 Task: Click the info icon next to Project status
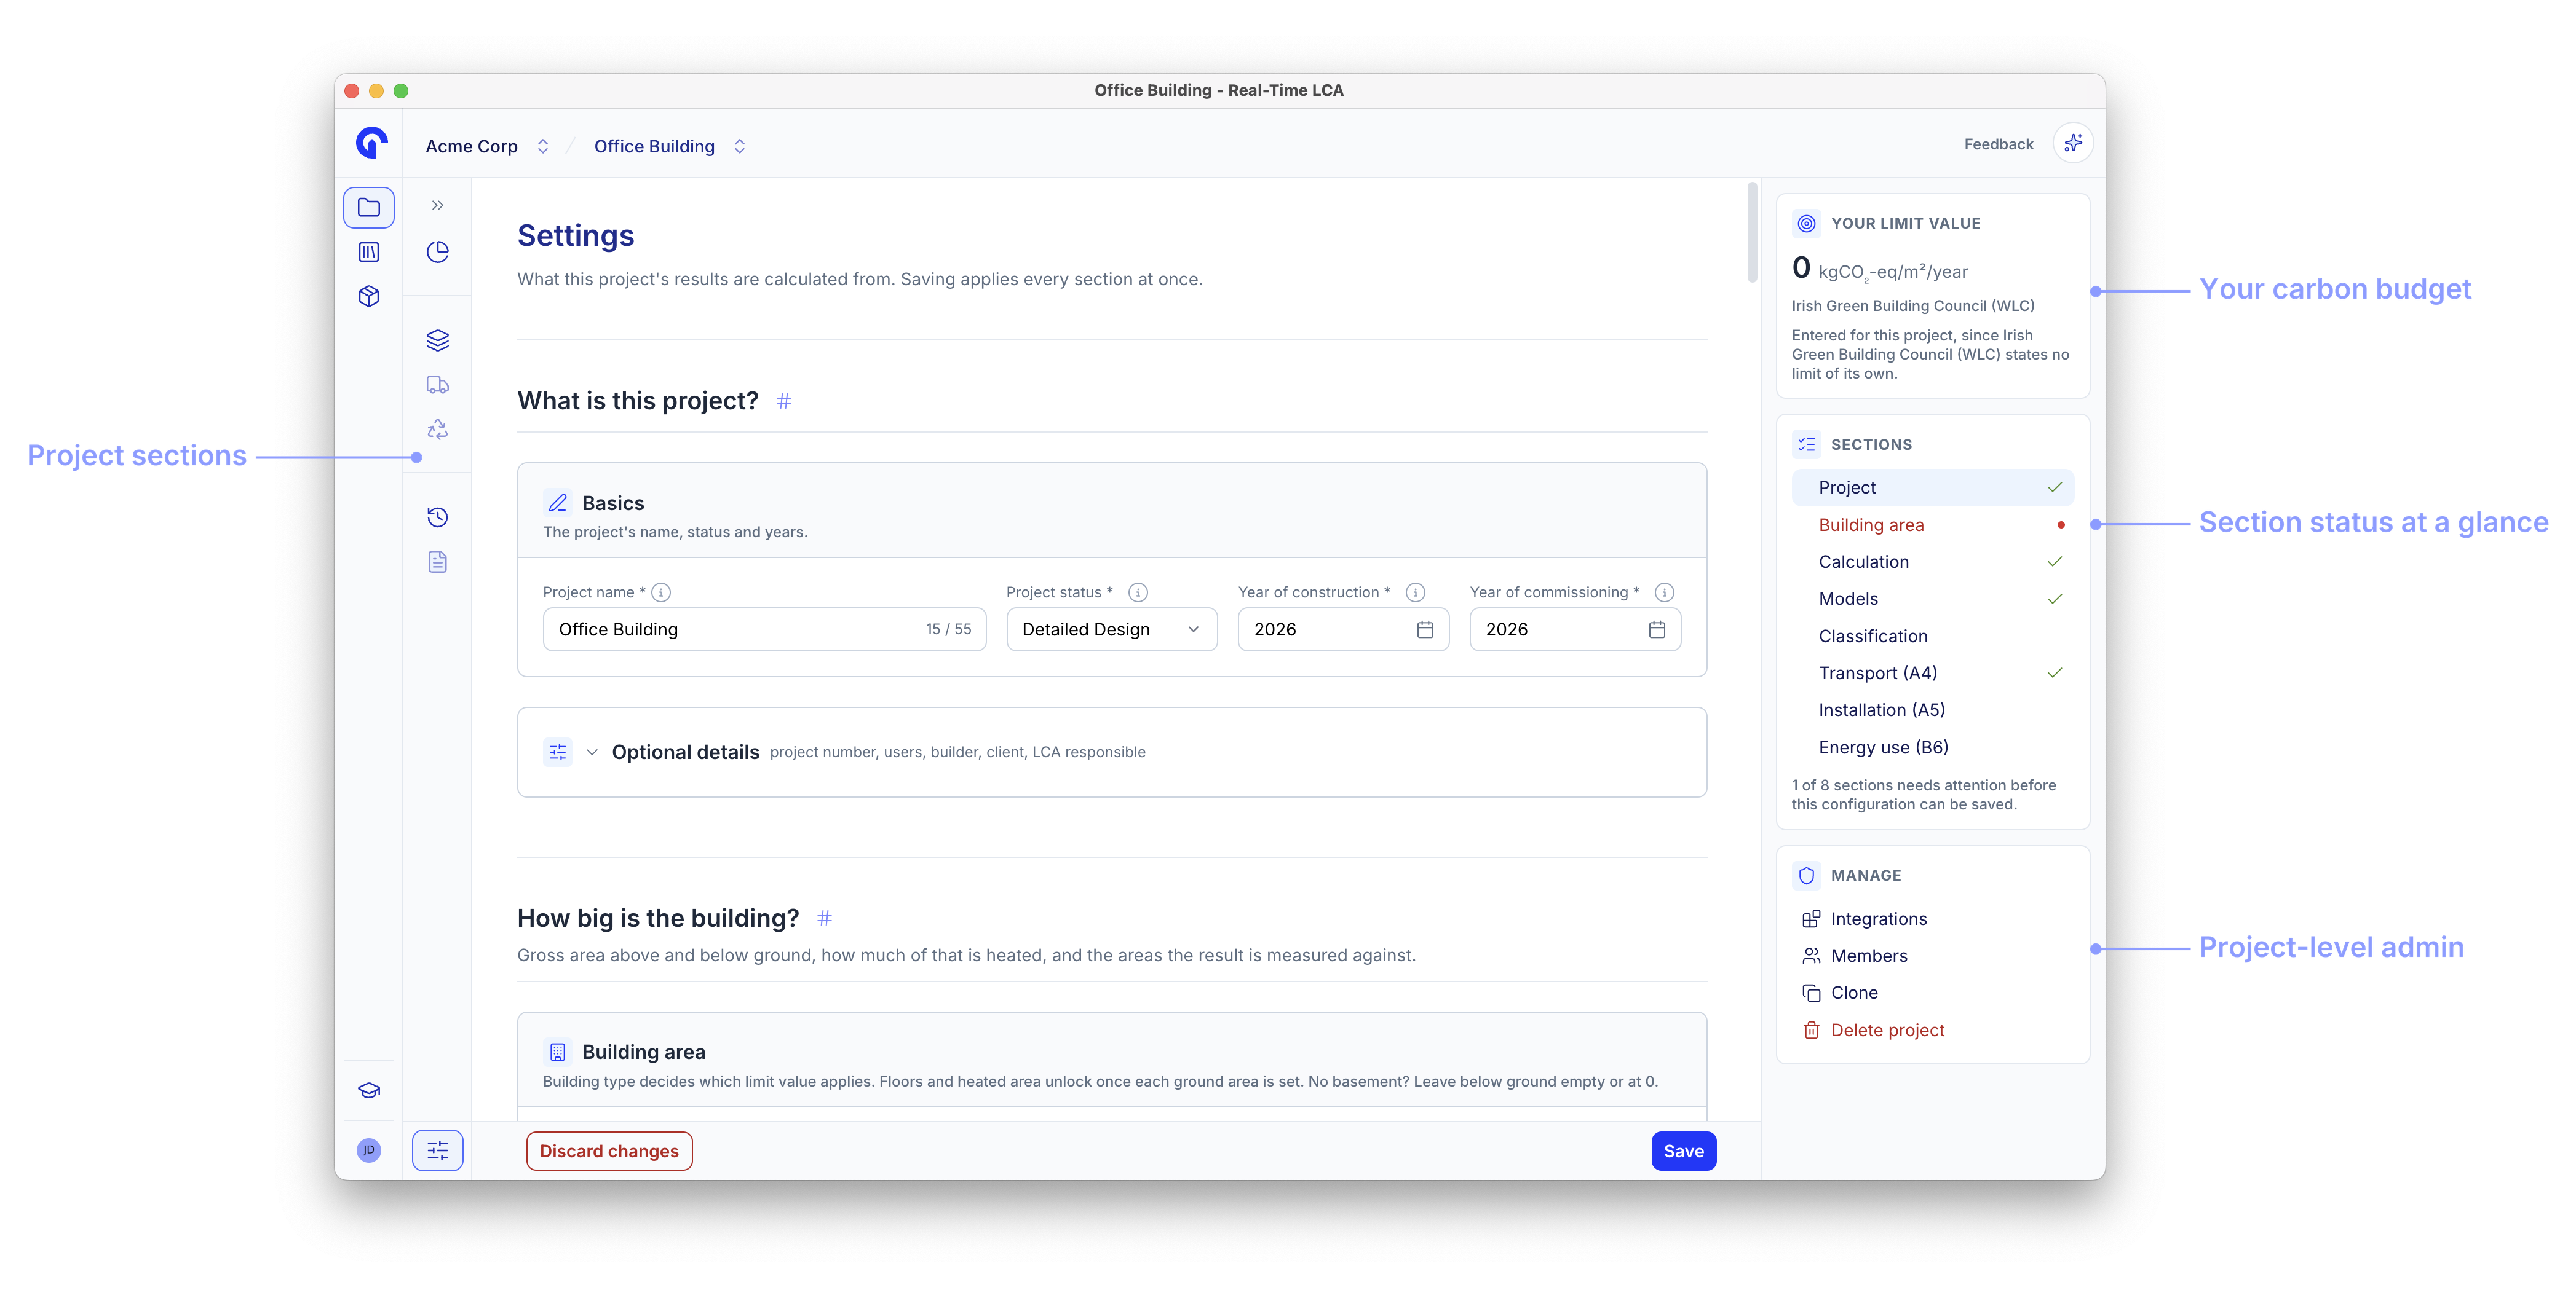click(1138, 592)
